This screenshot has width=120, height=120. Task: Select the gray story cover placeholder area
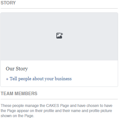pyautogui.click(x=59, y=37)
